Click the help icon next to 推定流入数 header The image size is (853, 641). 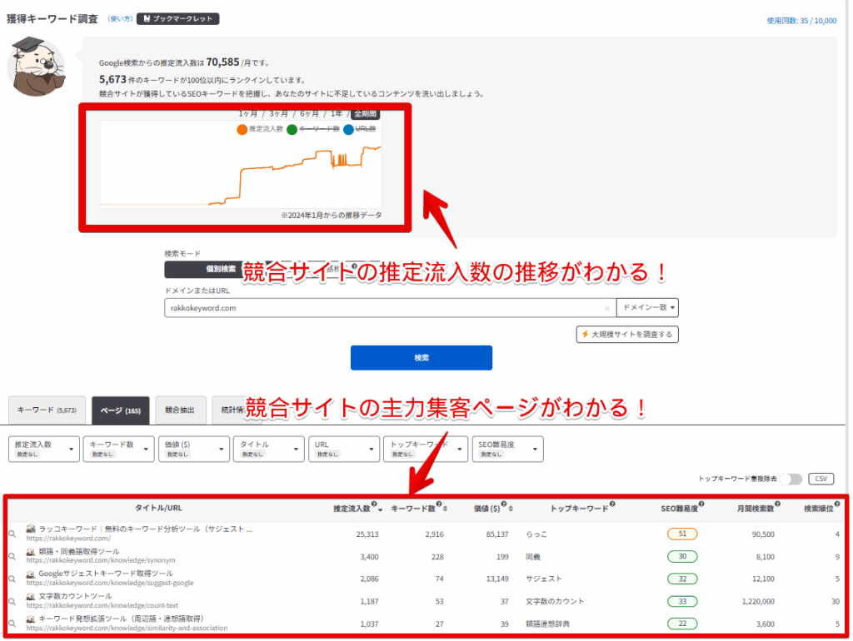pyautogui.click(x=374, y=504)
